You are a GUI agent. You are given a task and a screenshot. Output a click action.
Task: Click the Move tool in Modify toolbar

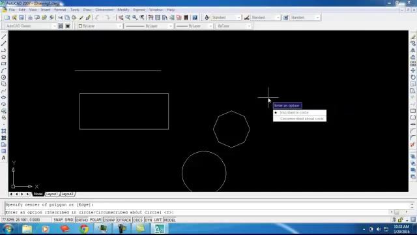point(412,70)
